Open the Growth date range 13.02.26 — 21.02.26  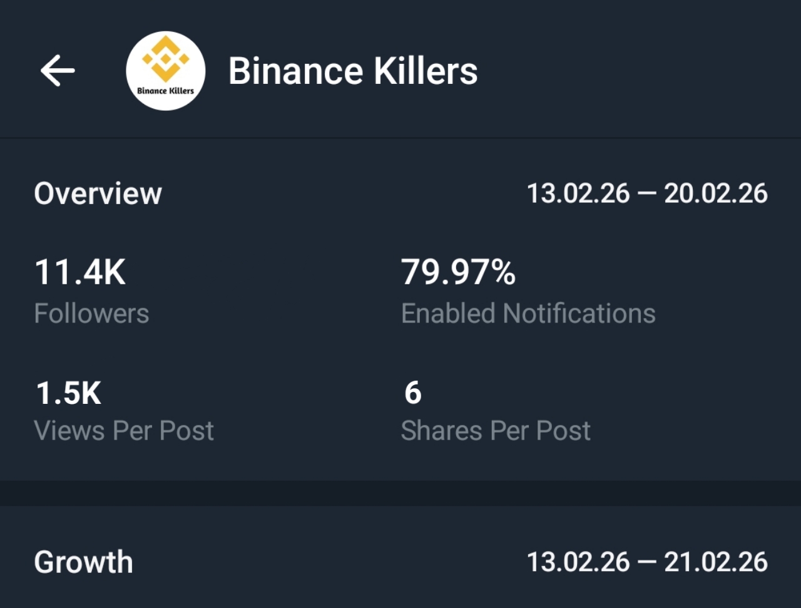point(647,562)
